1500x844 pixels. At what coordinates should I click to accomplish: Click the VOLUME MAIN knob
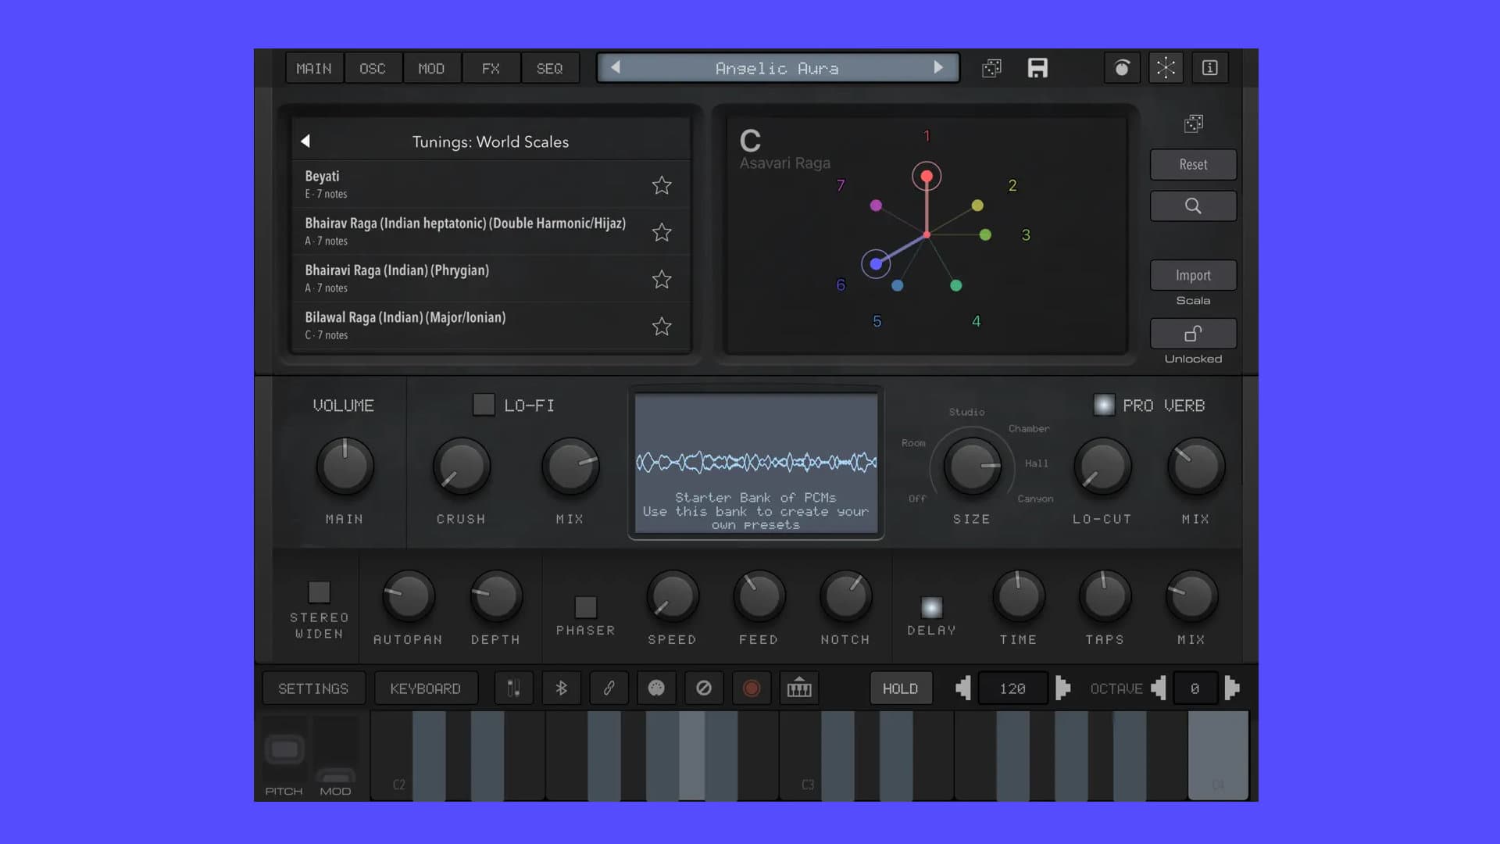pyautogui.click(x=345, y=467)
